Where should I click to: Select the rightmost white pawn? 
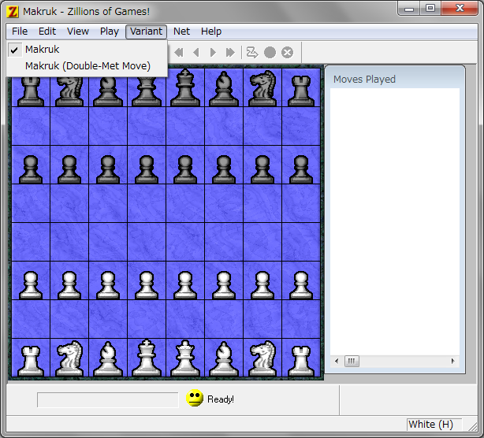click(301, 285)
